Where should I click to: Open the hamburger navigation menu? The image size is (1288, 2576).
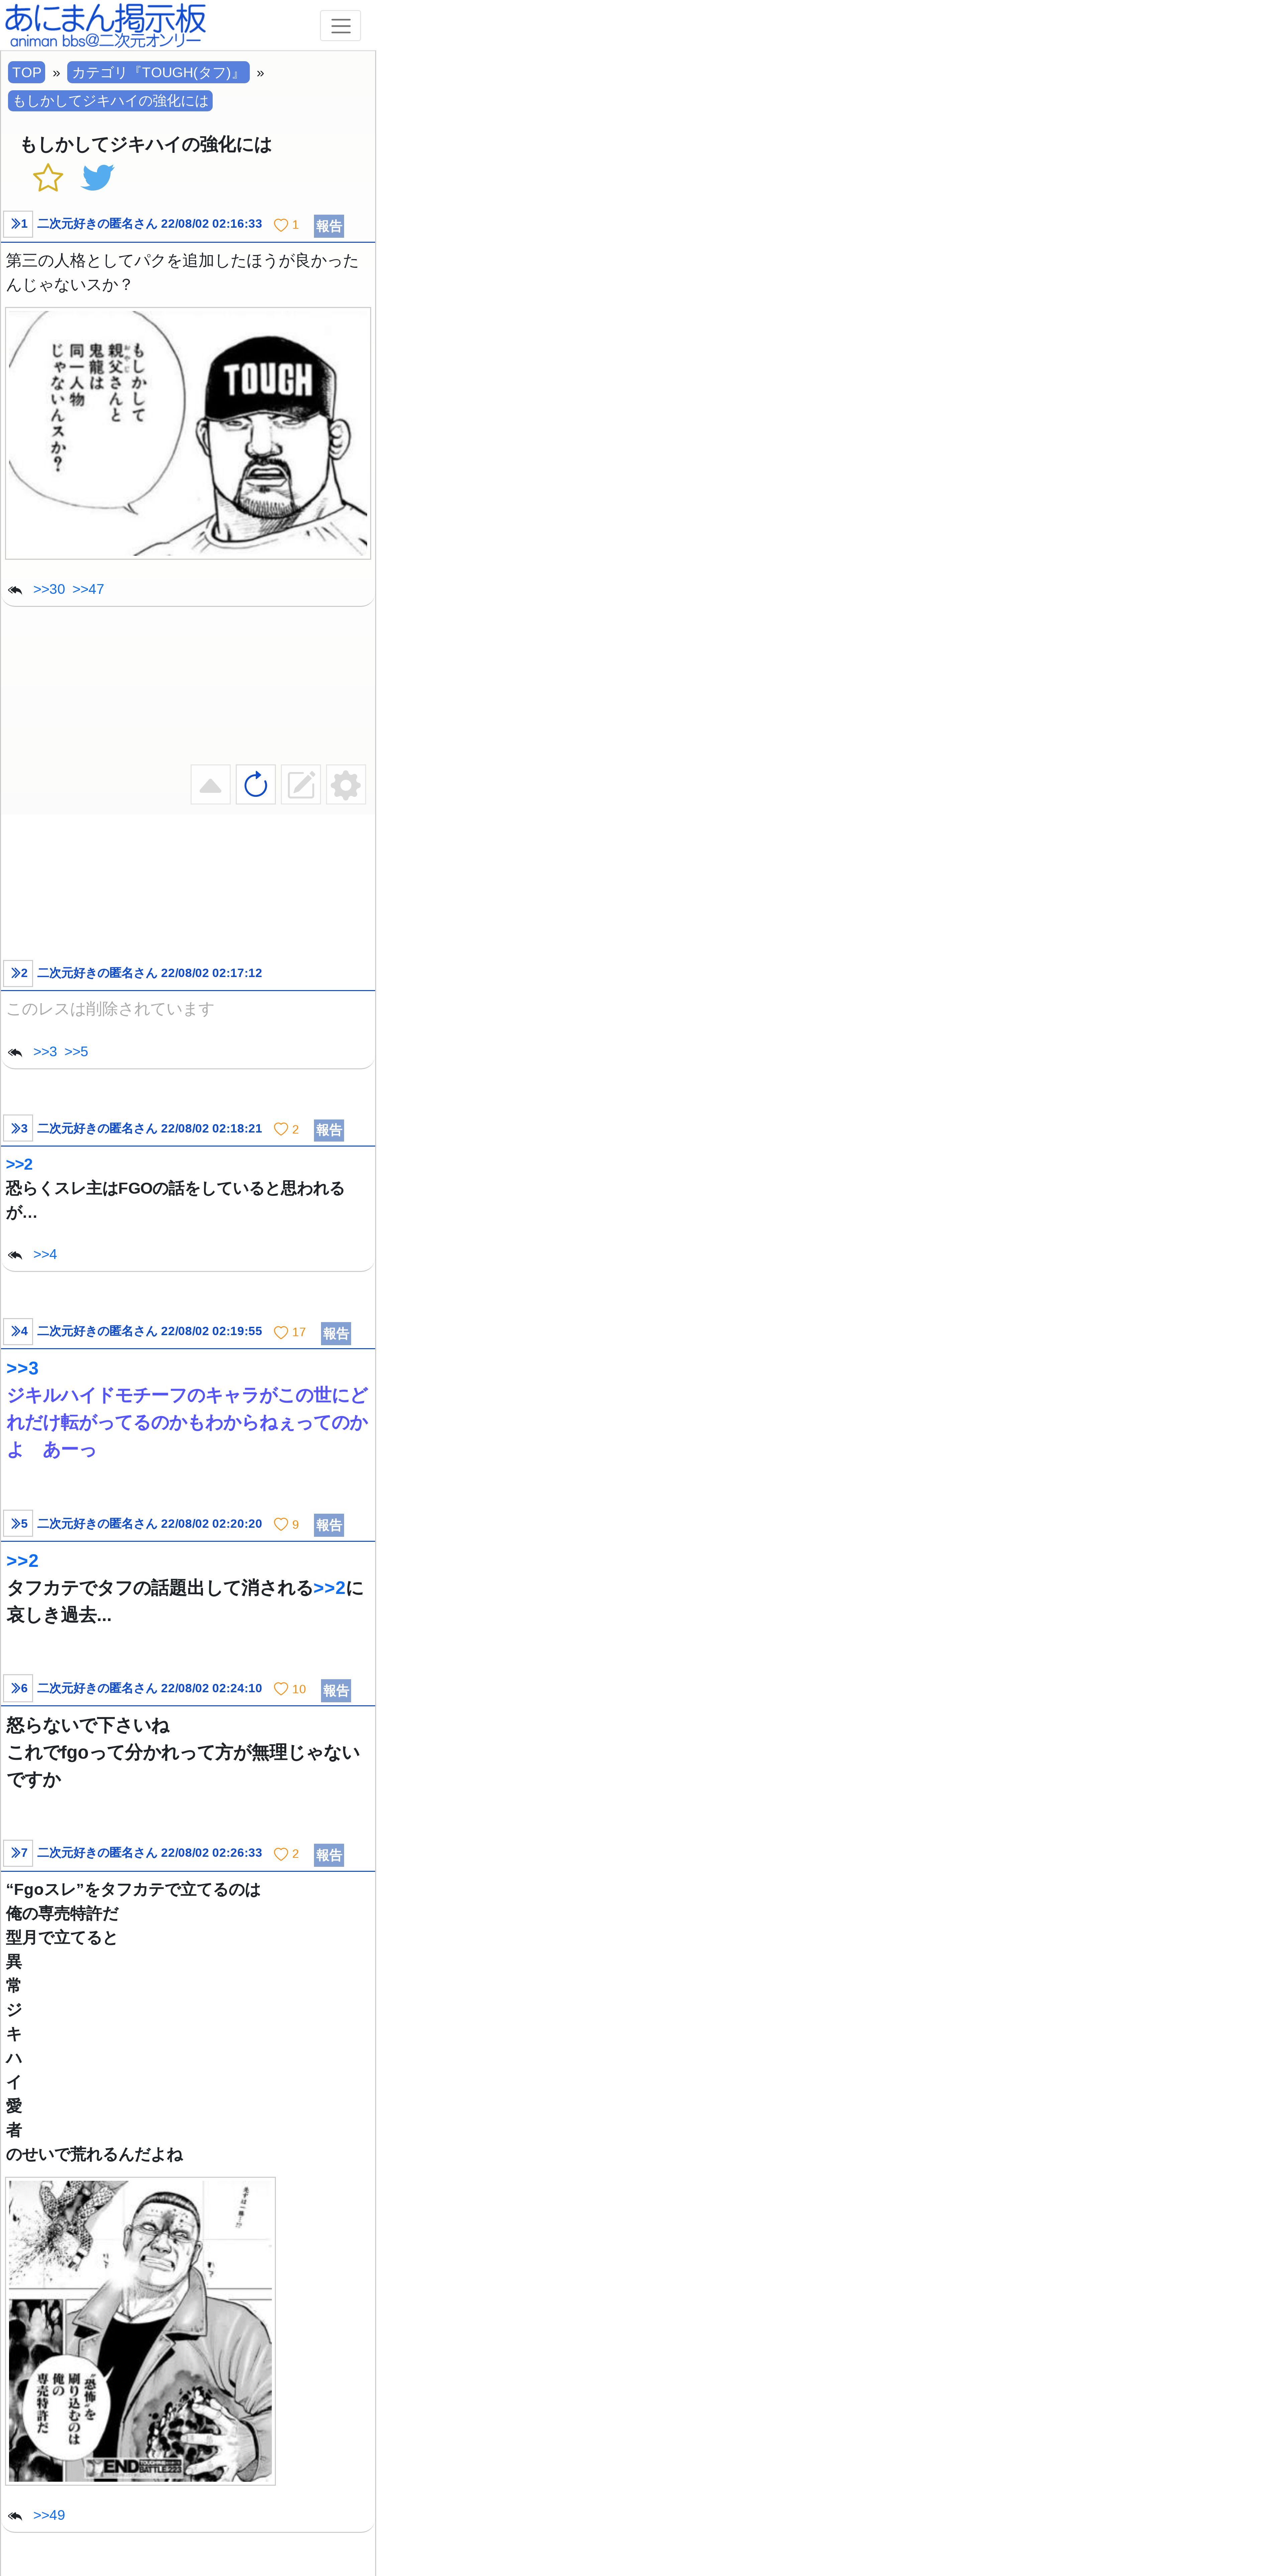pyautogui.click(x=340, y=26)
